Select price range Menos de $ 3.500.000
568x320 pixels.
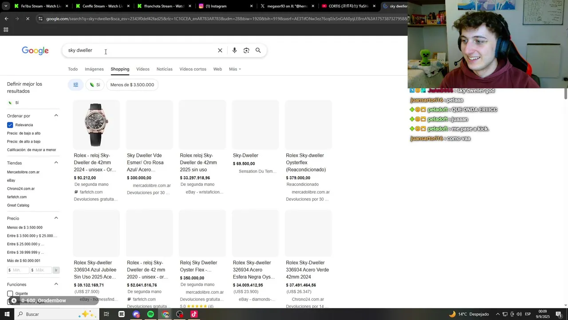25,228
